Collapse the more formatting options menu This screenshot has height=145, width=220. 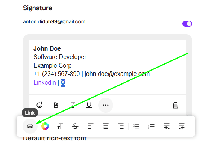point(106,105)
